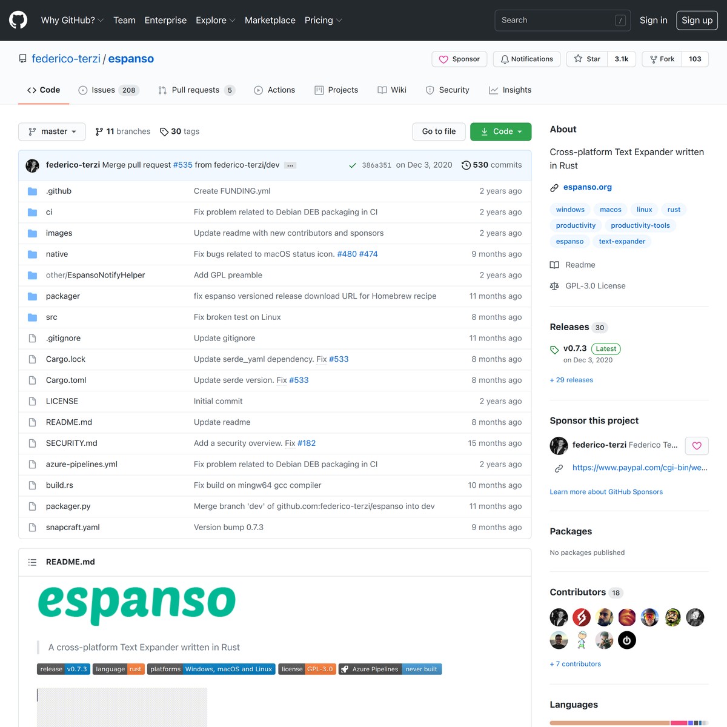Image resolution: width=727 pixels, height=727 pixels.
Task: Click the src folder icon
Action: point(33,317)
